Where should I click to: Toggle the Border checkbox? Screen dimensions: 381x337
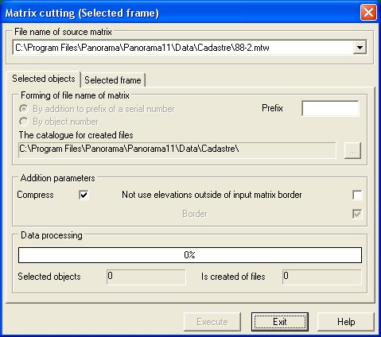click(x=357, y=214)
